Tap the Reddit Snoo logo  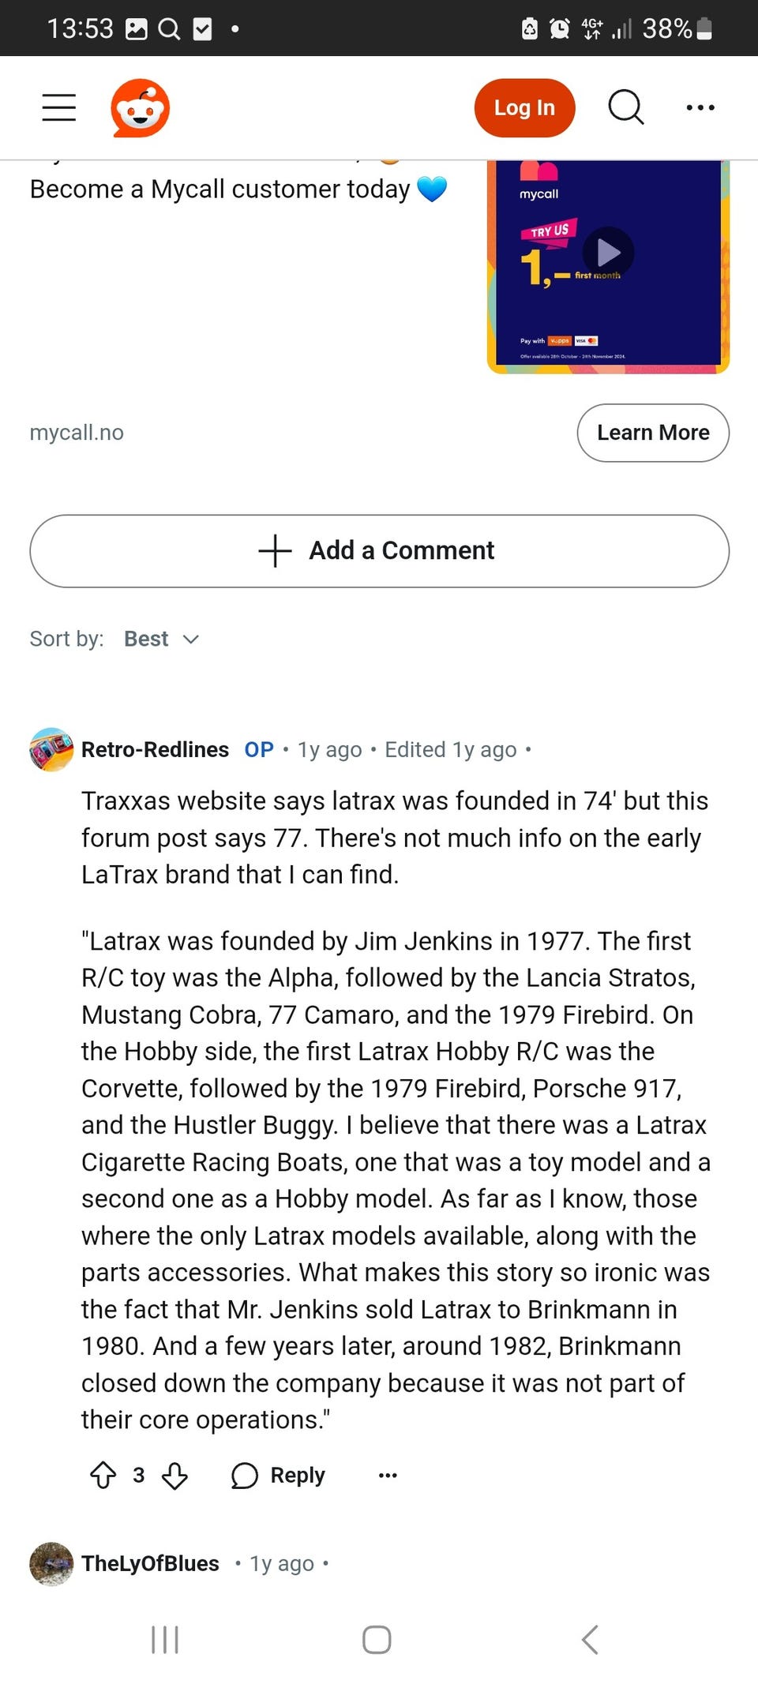pyautogui.click(x=140, y=108)
